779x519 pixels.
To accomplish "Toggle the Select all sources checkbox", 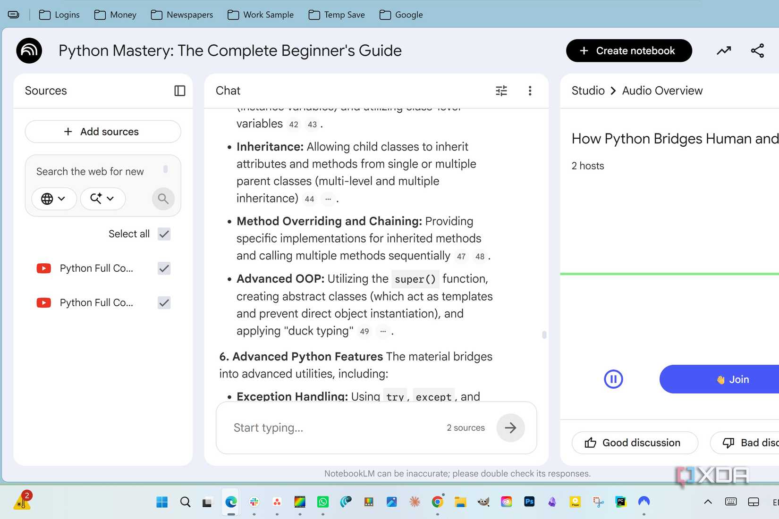I will 164,234.
